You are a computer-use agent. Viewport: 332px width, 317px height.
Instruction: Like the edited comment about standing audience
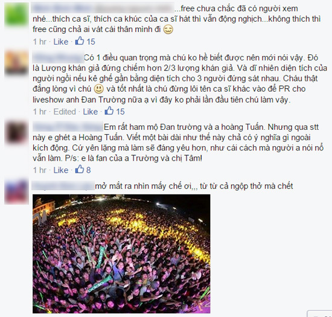91,112
